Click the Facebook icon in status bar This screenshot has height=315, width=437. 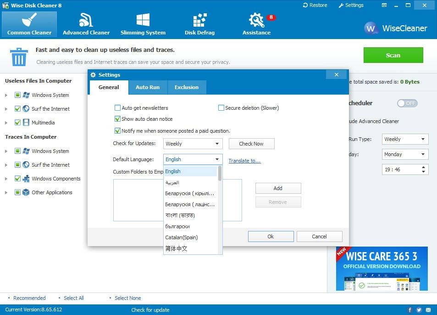pyautogui.click(x=409, y=309)
